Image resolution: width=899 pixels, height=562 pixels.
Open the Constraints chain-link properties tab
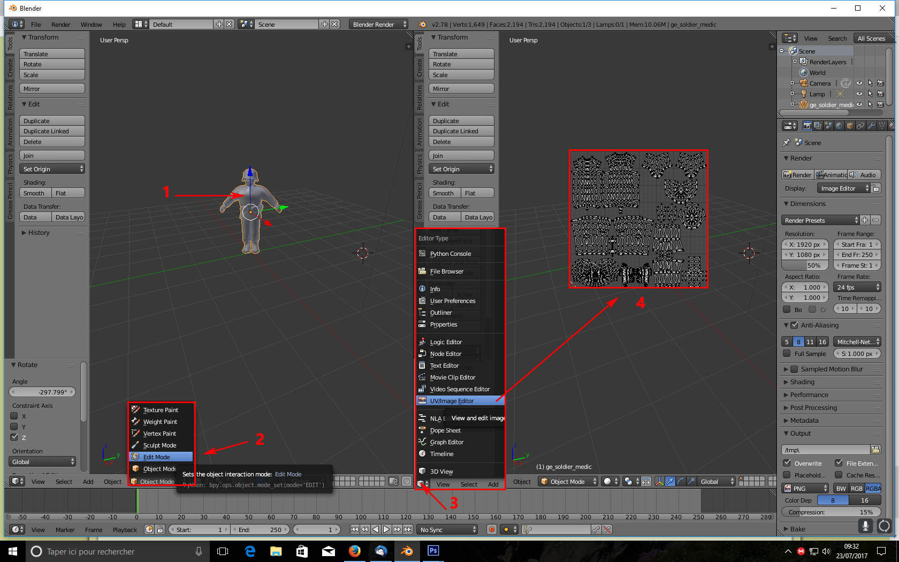click(x=860, y=126)
